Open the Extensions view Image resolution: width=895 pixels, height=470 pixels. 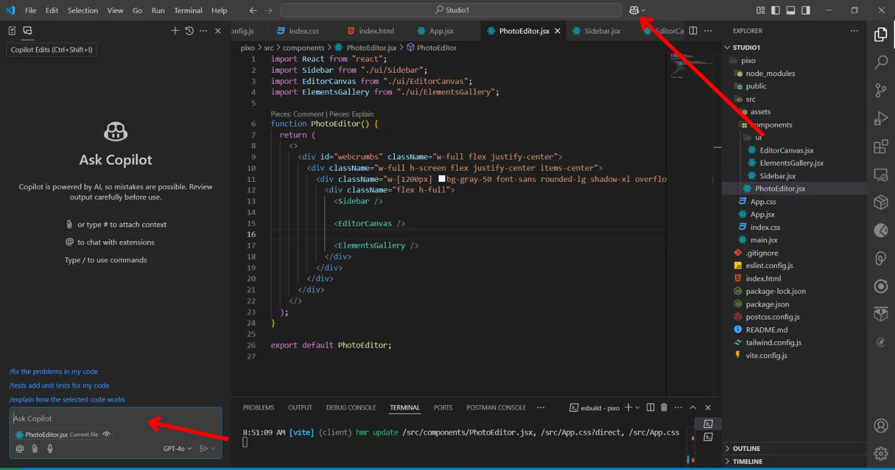881,147
